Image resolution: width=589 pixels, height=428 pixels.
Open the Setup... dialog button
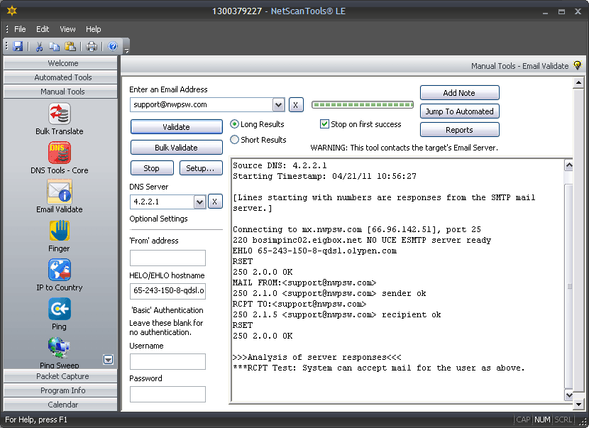tap(201, 168)
